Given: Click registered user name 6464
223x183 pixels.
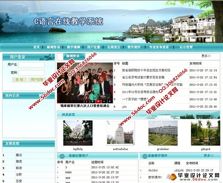Looking at the screenshot, I should [68, 173].
